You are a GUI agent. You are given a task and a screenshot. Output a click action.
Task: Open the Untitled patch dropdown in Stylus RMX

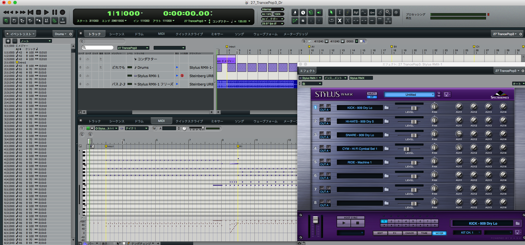[409, 95]
